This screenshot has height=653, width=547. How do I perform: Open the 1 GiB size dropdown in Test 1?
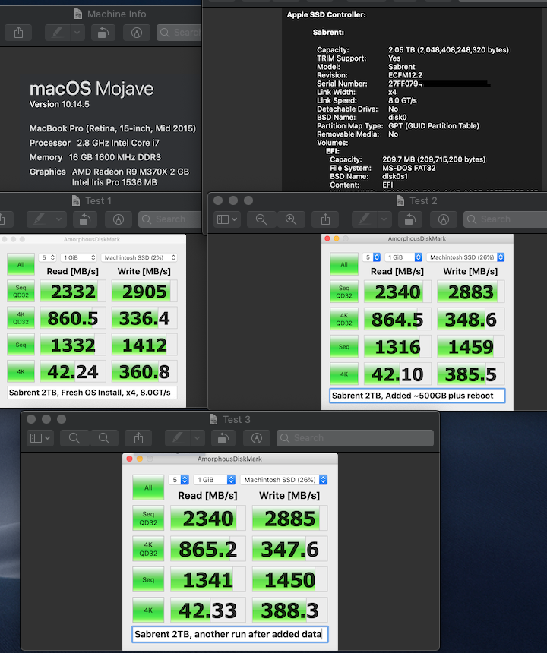pyautogui.click(x=79, y=257)
